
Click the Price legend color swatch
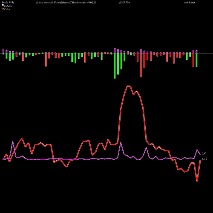[x=3, y=9]
